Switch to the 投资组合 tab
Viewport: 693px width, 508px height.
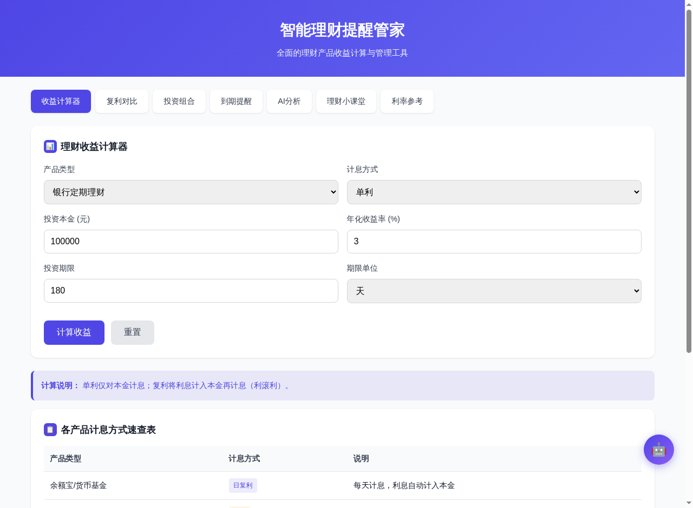coord(179,101)
